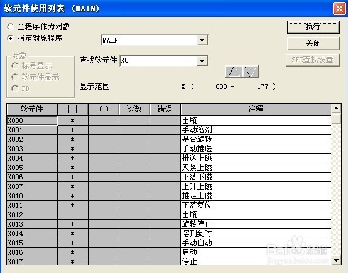Close the 软元件使用列表 dialog with X
348x273 pixels.
pos(339,8)
